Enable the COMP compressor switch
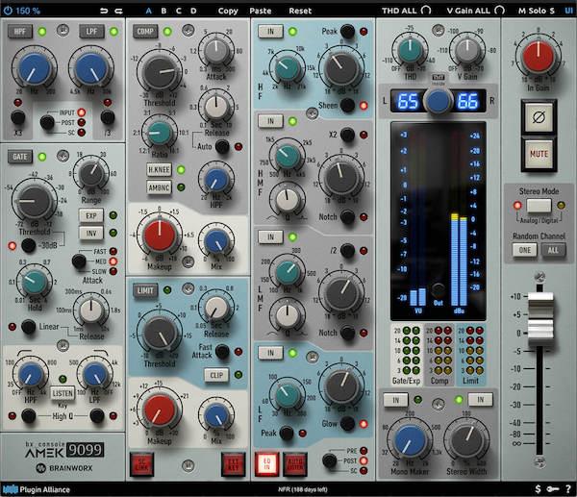577x497 pixels. 145,32
